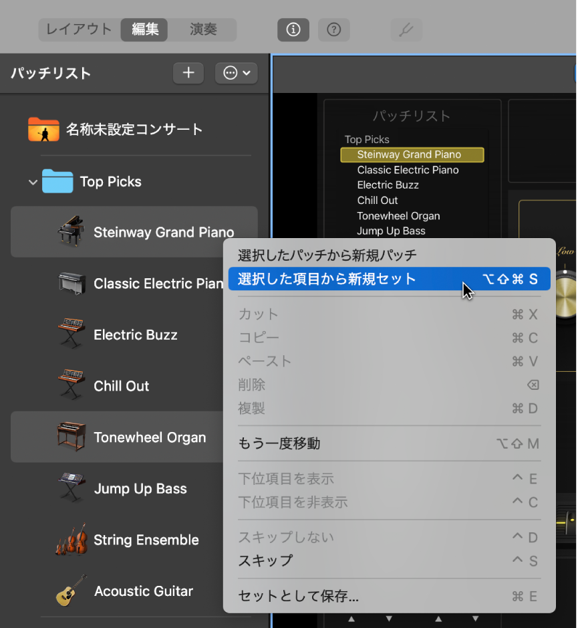Open the help question mark button
Image resolution: width=578 pixels, height=628 pixels.
pyautogui.click(x=333, y=29)
